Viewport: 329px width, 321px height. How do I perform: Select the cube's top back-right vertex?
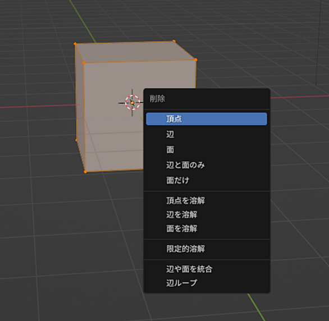[173, 41]
